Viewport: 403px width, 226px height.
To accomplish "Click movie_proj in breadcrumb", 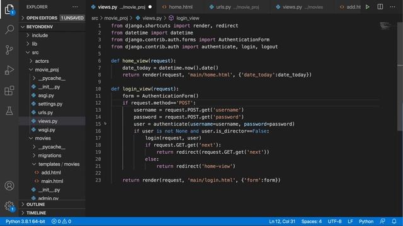I will pos(116,18).
